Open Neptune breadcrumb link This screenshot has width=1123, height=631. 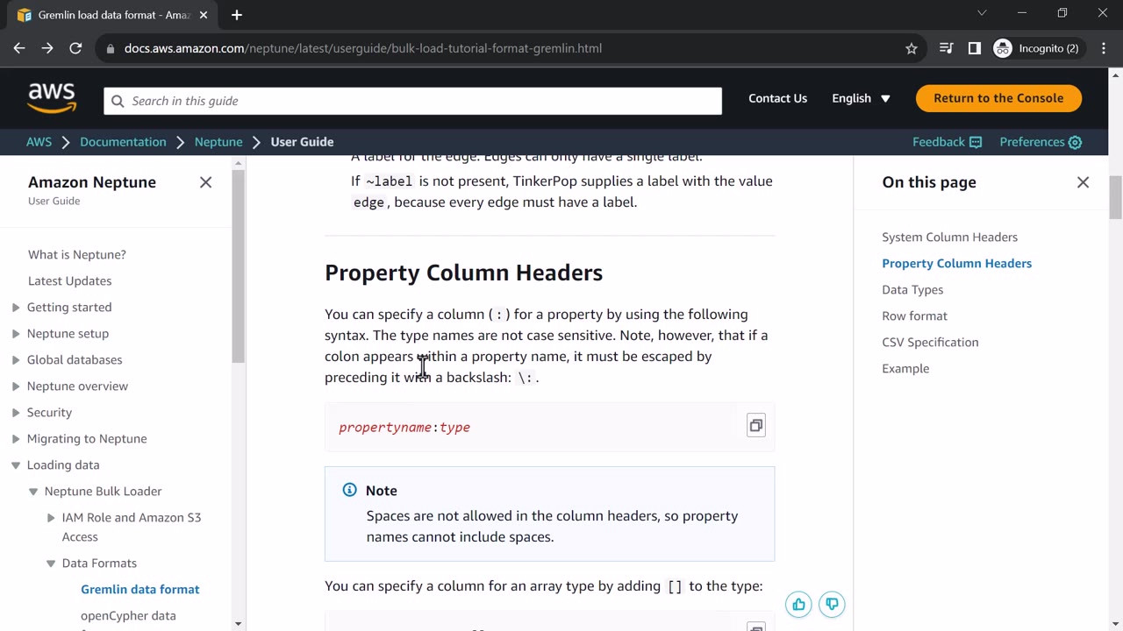(218, 142)
